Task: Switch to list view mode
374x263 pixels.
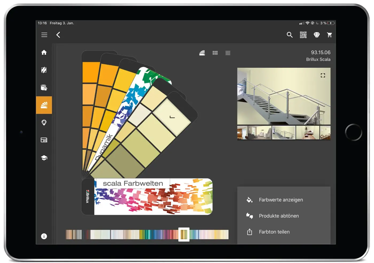Action: coord(228,53)
